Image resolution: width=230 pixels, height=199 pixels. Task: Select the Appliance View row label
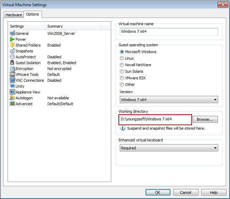(28, 92)
